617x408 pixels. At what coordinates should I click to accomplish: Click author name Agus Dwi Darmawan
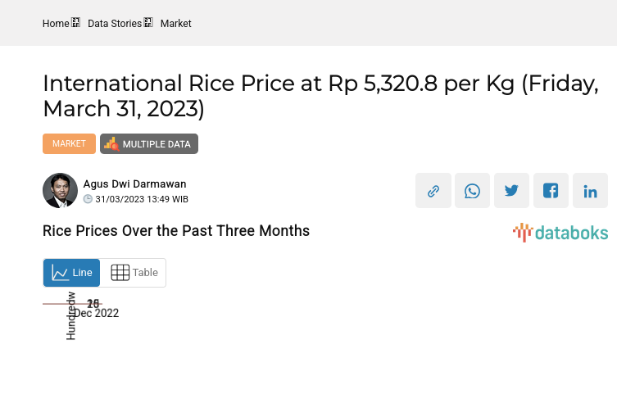134,184
